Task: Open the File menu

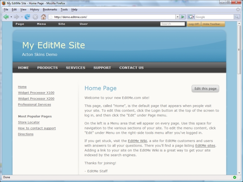Action: [x=6, y=9]
